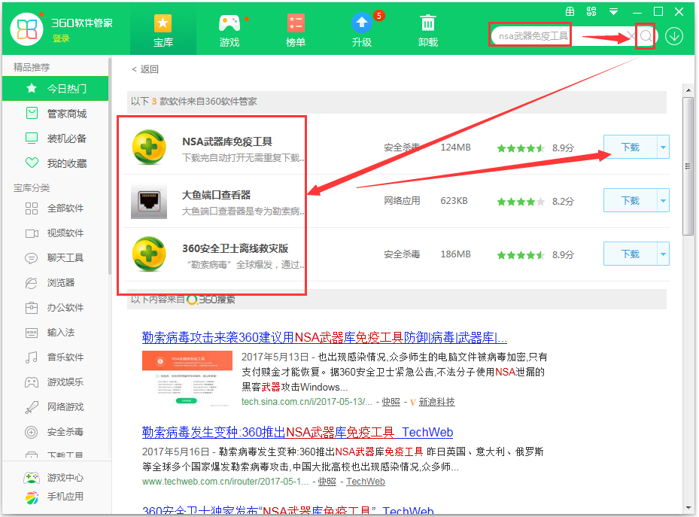Image resolution: width=699 pixels, height=517 pixels.
Task: Expand download options for 大鱼端口查看器
Action: [x=664, y=201]
